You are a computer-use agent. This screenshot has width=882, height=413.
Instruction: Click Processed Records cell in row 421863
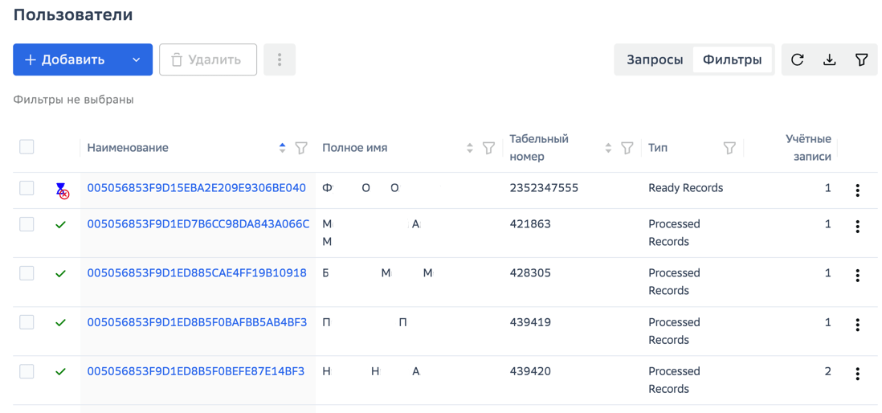coord(675,233)
